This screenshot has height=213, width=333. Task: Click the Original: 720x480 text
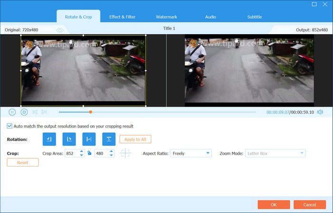(21, 30)
